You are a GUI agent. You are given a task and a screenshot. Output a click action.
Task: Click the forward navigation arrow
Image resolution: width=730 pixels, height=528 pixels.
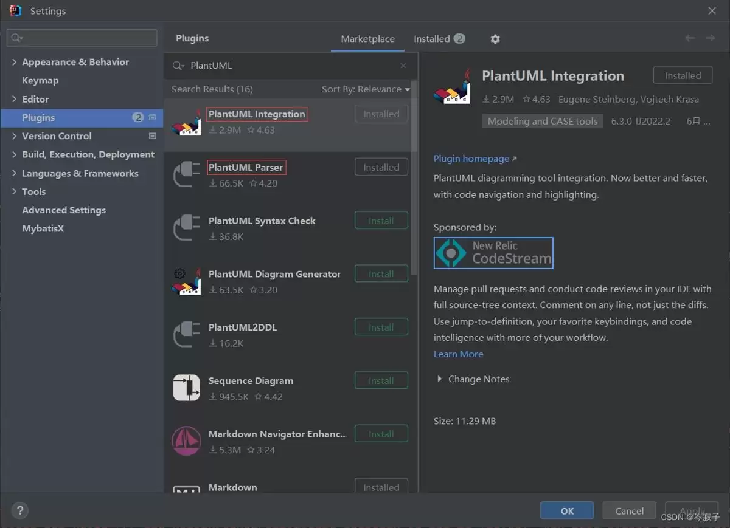[710, 38]
